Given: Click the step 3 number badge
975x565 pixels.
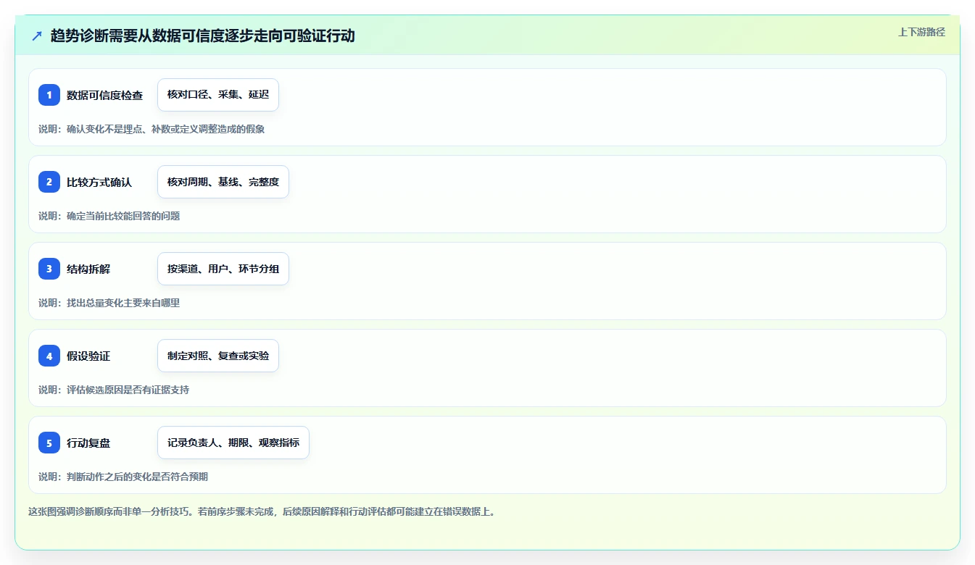Looking at the screenshot, I should [x=49, y=269].
